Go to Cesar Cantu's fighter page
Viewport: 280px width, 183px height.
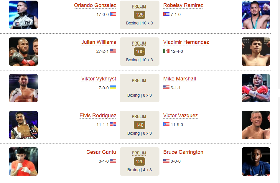point(101,152)
